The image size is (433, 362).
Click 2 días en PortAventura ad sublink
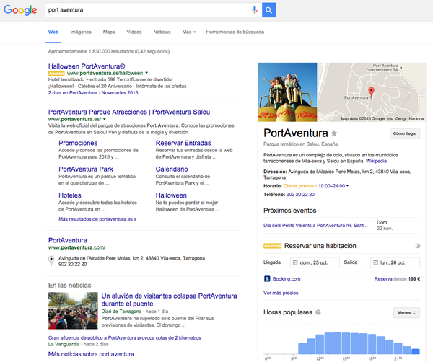coord(73,93)
